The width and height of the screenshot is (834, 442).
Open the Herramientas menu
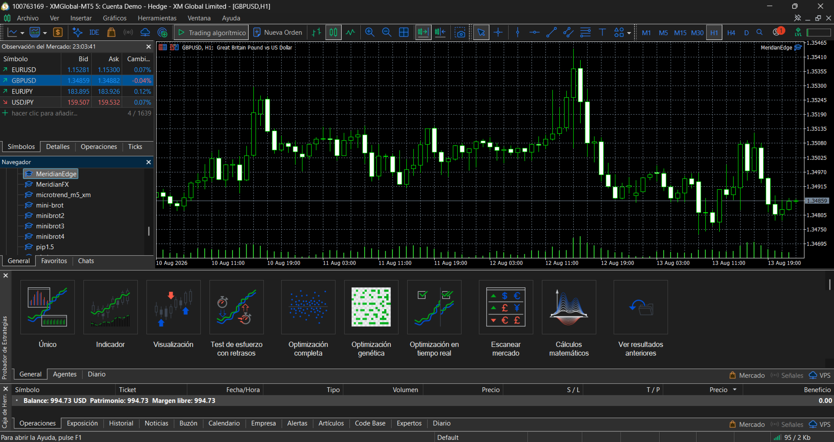pyautogui.click(x=157, y=18)
